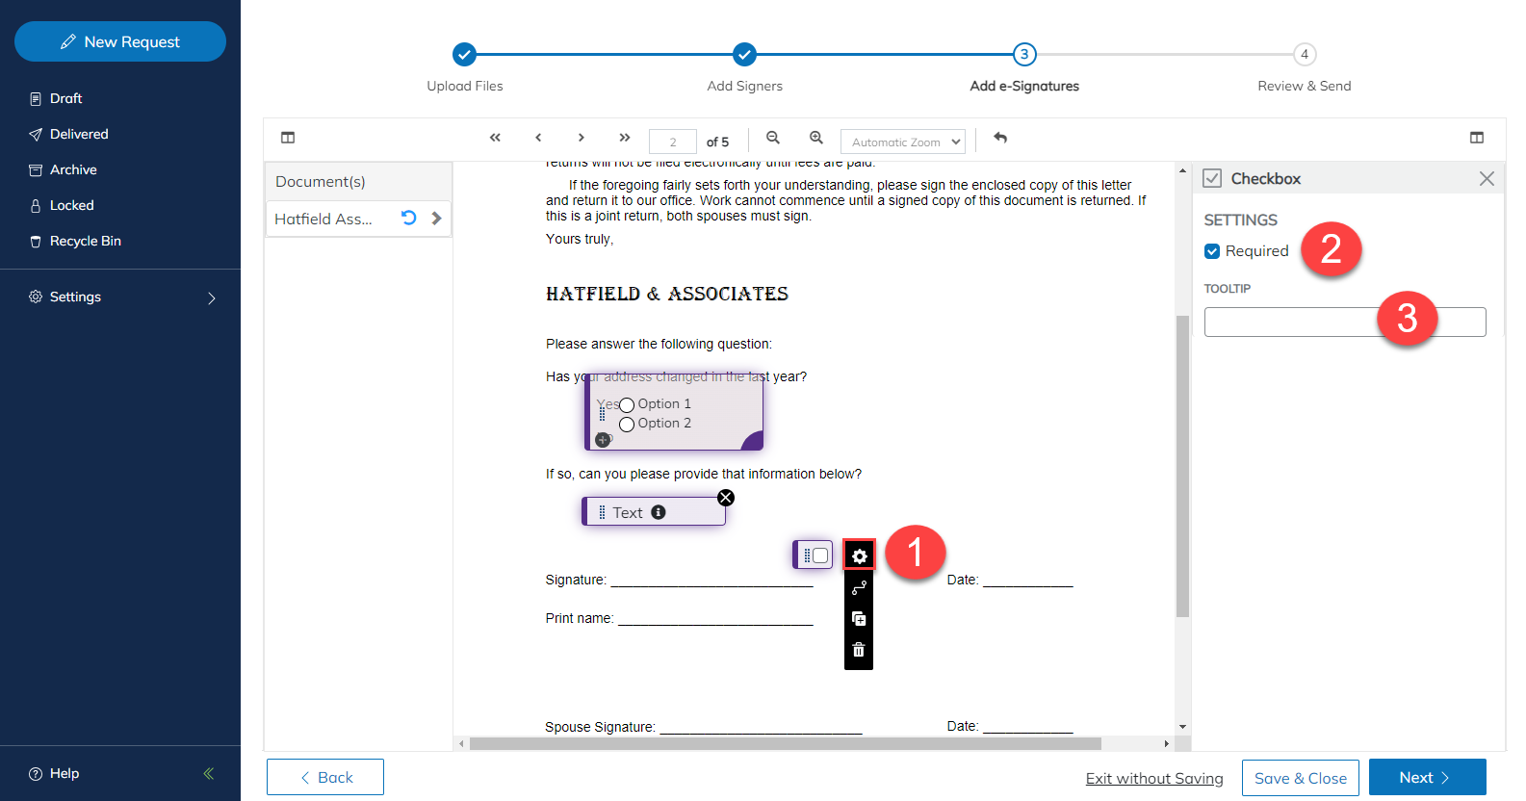Click the vertical document scrollbar
Viewport: 1526px width, 801px height.
click(1182, 466)
